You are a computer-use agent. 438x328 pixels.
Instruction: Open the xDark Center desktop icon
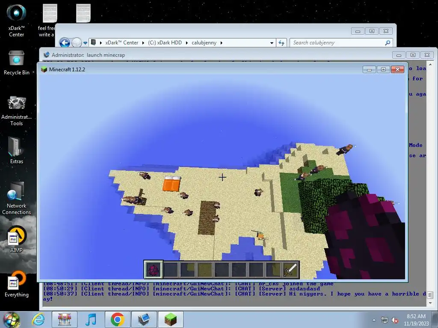[x=16, y=20]
